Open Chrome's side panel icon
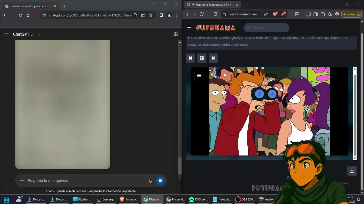This screenshot has height=204, width=364. [x=162, y=15]
